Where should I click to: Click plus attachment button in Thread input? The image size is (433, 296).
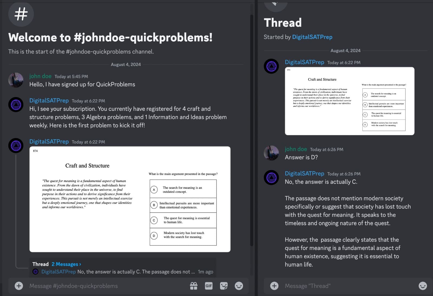(x=274, y=286)
